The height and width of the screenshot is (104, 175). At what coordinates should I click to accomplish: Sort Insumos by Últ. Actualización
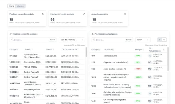click(x=71, y=49)
